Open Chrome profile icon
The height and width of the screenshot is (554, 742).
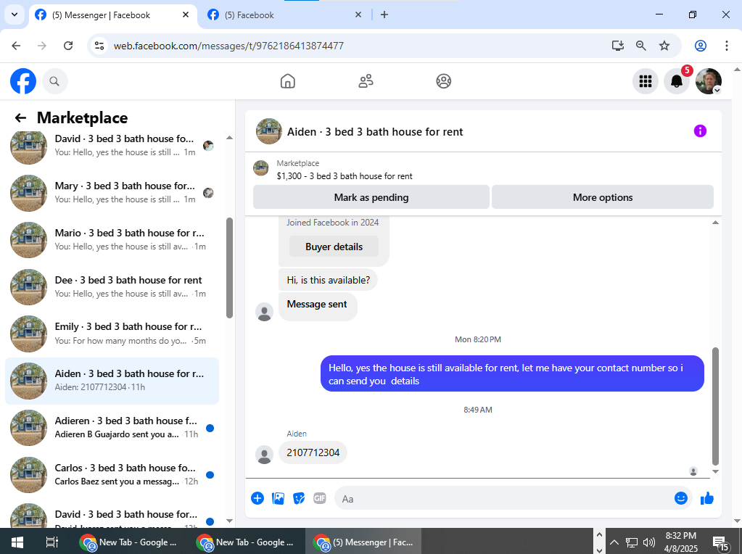[x=701, y=46]
